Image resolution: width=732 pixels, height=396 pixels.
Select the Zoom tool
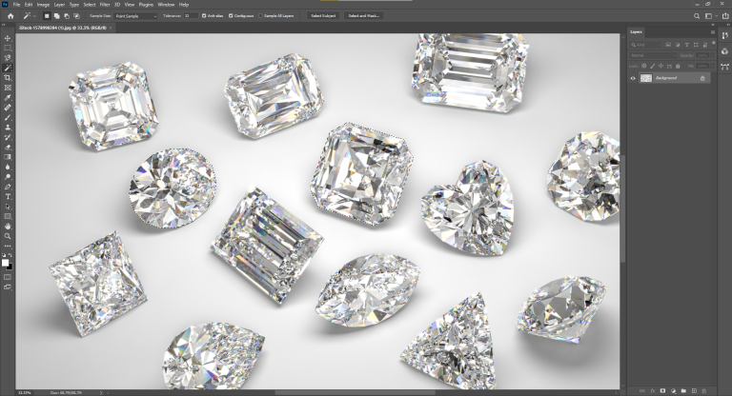[8, 236]
